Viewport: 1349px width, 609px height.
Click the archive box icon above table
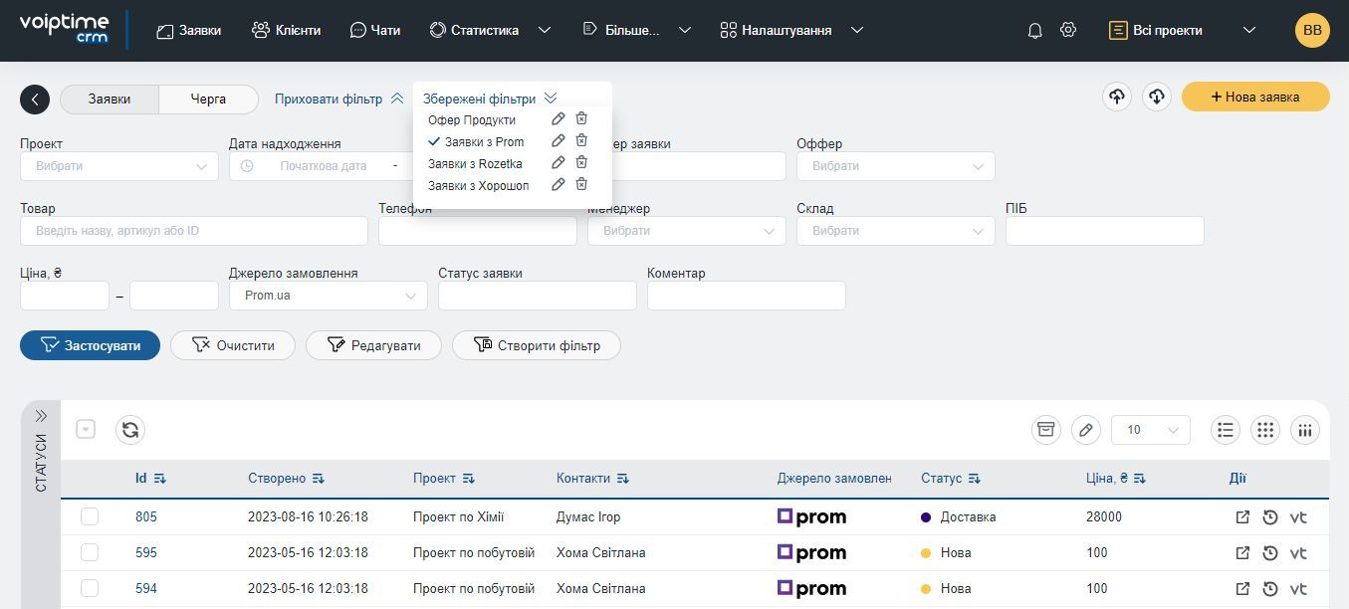tap(1045, 430)
